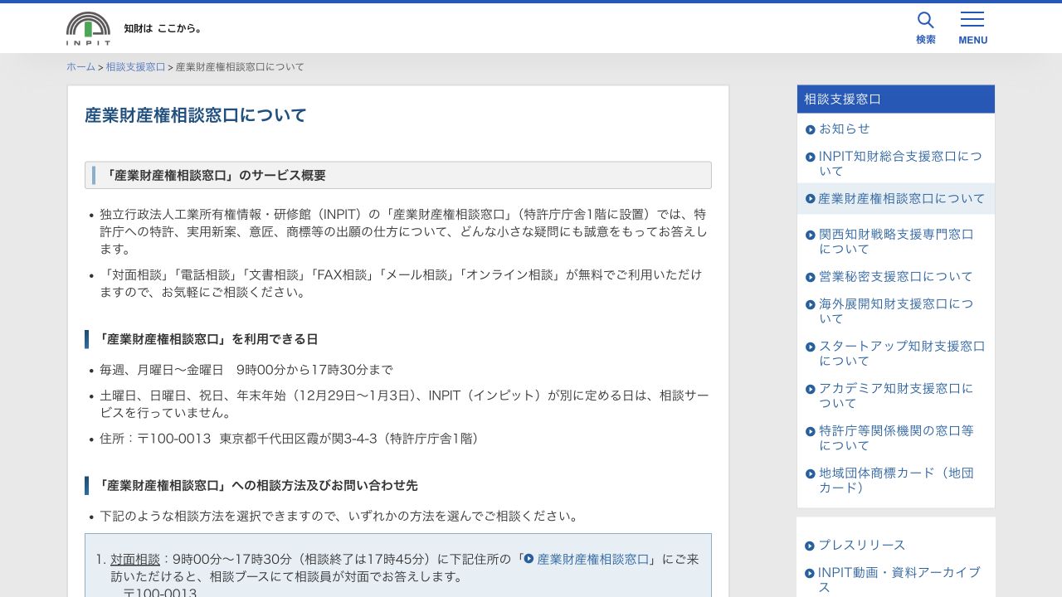Click the arrow icon beside 海外展開知財支援窓口
The height and width of the screenshot is (597, 1062).
pyautogui.click(x=811, y=304)
